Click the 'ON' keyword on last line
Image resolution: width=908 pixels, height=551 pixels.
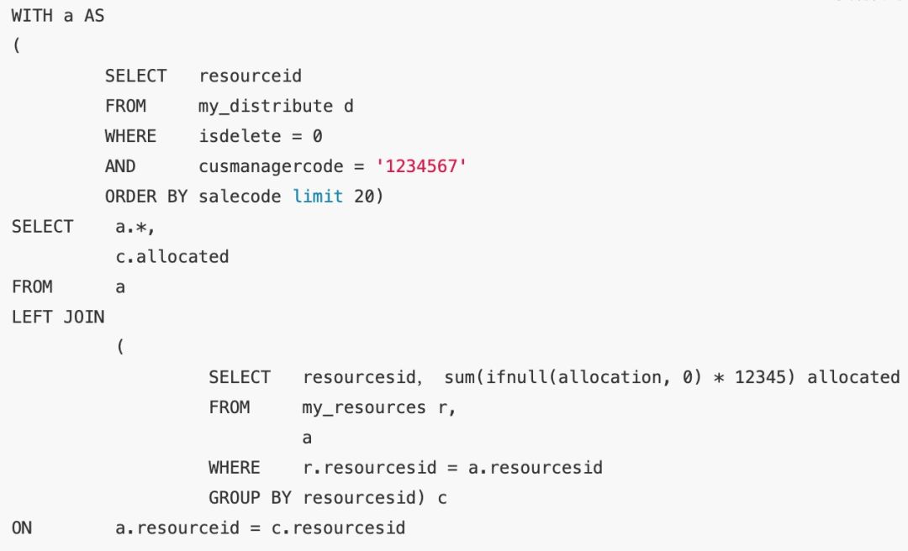(22, 528)
